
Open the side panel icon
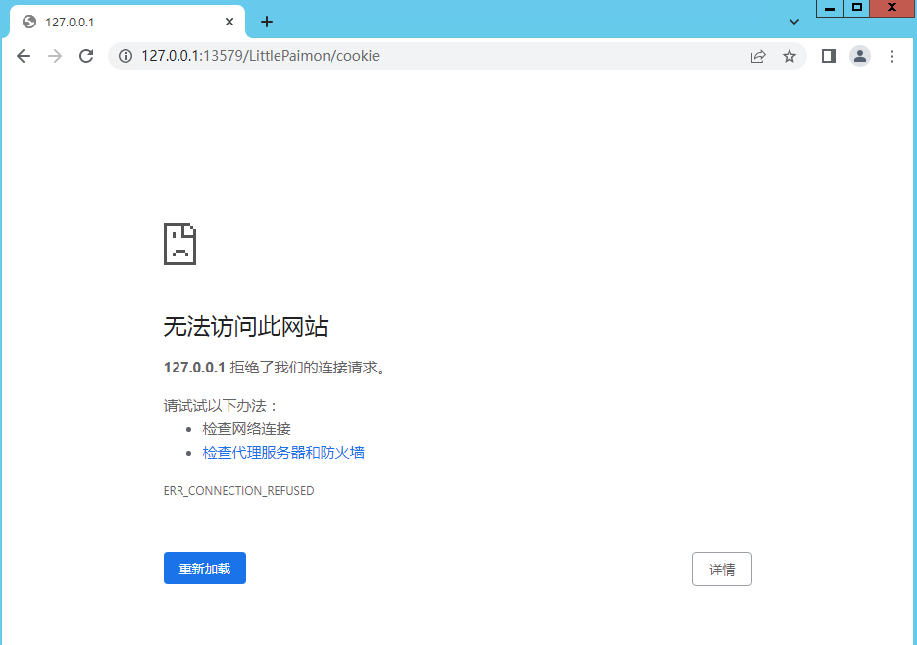tap(829, 56)
